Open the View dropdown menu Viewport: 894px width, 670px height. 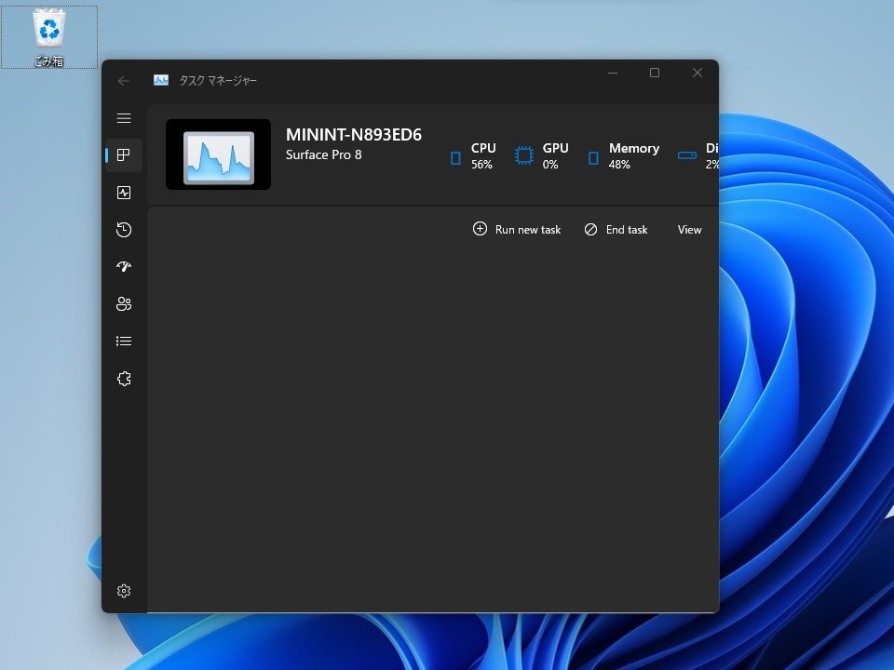tap(689, 230)
